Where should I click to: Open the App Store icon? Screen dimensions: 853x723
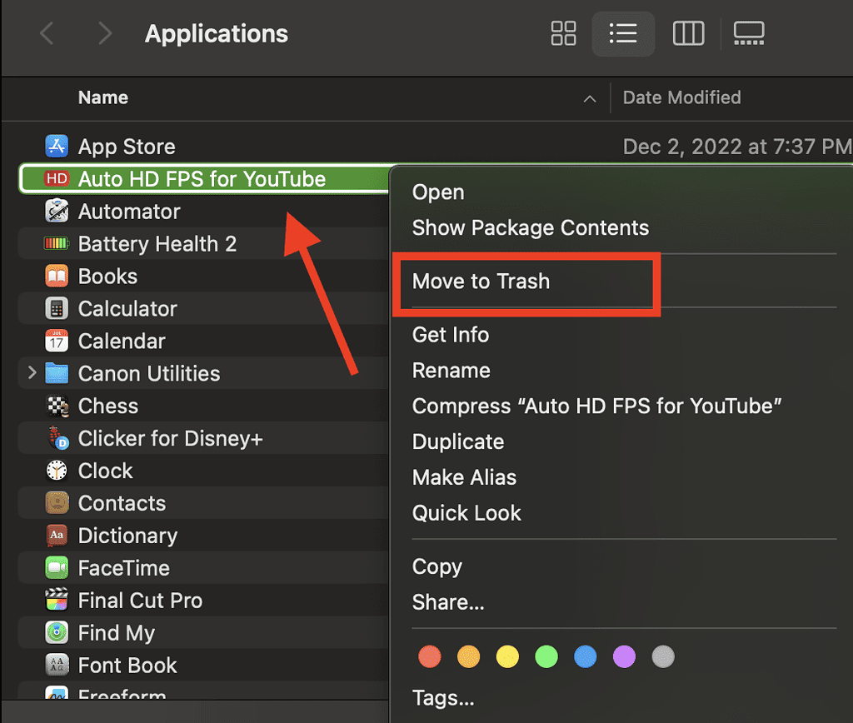coord(55,146)
